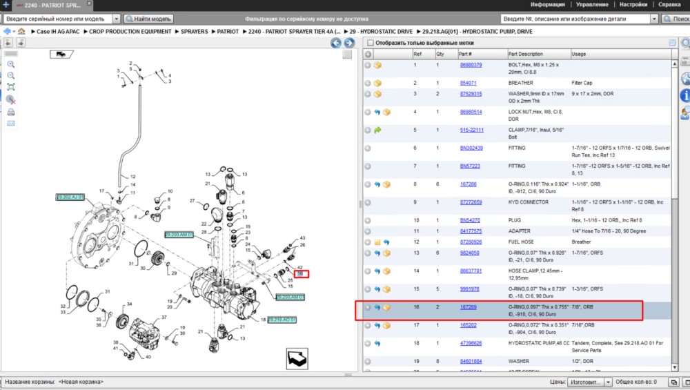Click the box icon for part 9824050
This screenshot has height=390, width=690.
point(387,253)
